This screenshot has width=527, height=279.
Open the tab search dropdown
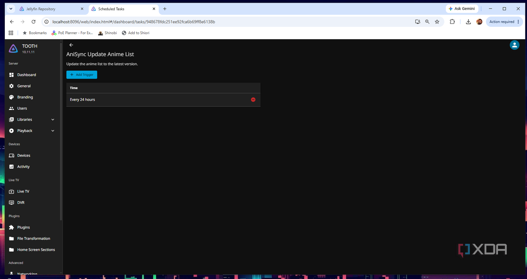pos(11,9)
